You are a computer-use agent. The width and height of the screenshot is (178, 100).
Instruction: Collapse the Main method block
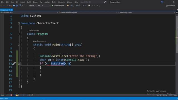pyautogui.click(x=19, y=45)
